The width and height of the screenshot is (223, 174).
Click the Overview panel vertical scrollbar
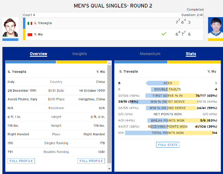point(109,113)
